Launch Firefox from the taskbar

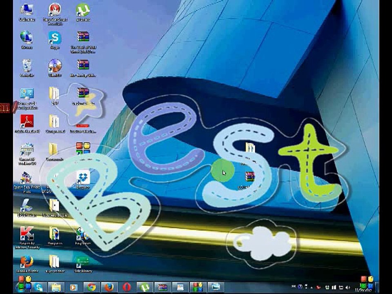click(109, 287)
